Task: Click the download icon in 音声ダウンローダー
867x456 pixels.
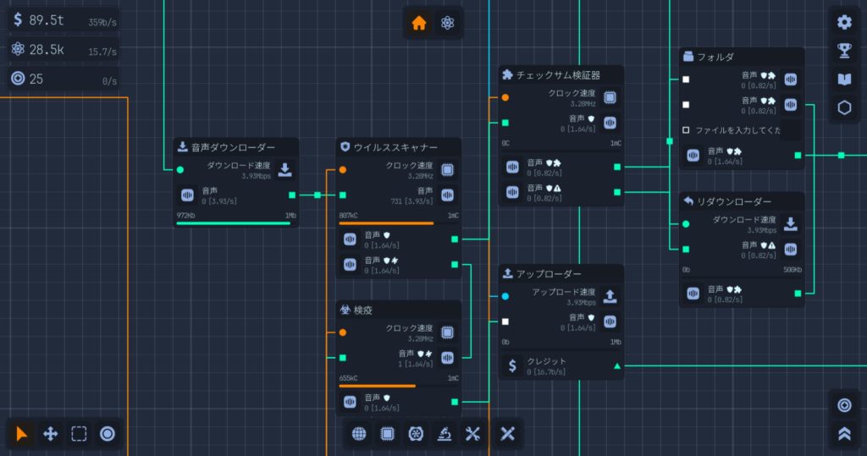Action: pos(285,170)
